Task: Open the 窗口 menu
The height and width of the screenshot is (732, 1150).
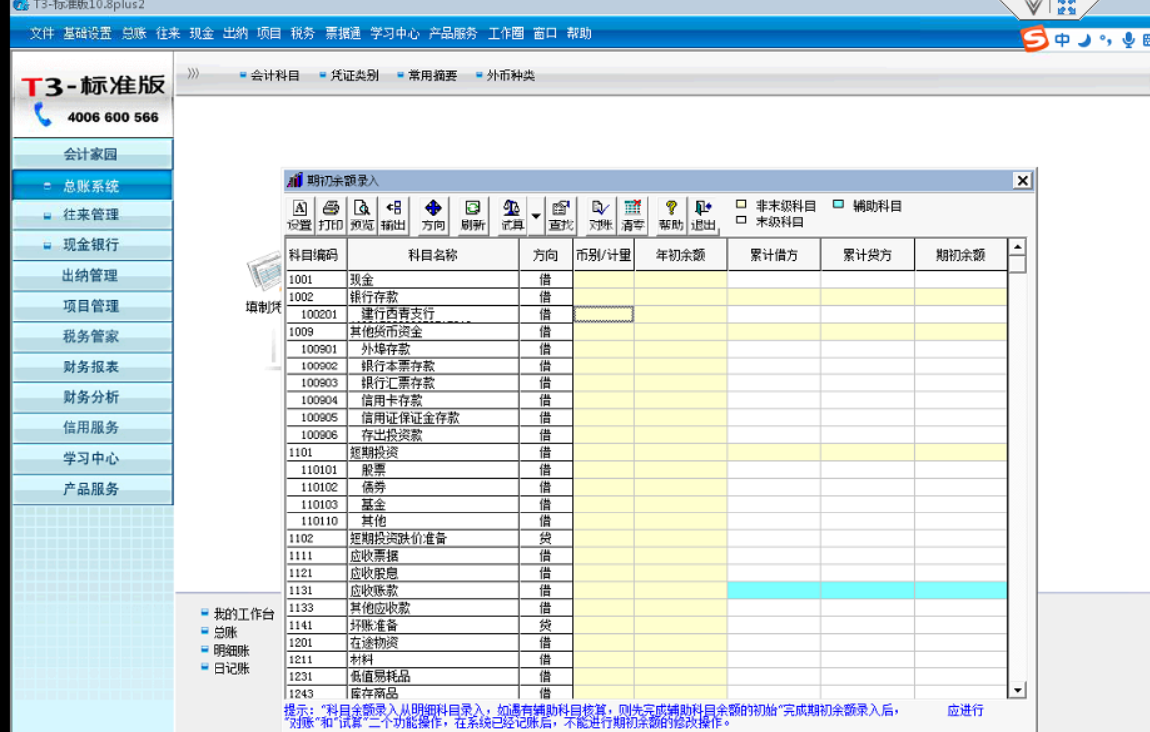Action: 545,33
